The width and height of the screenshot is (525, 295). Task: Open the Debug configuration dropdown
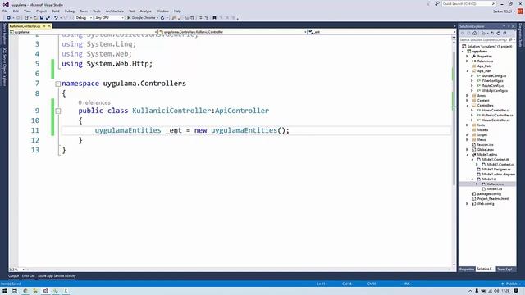(84, 18)
